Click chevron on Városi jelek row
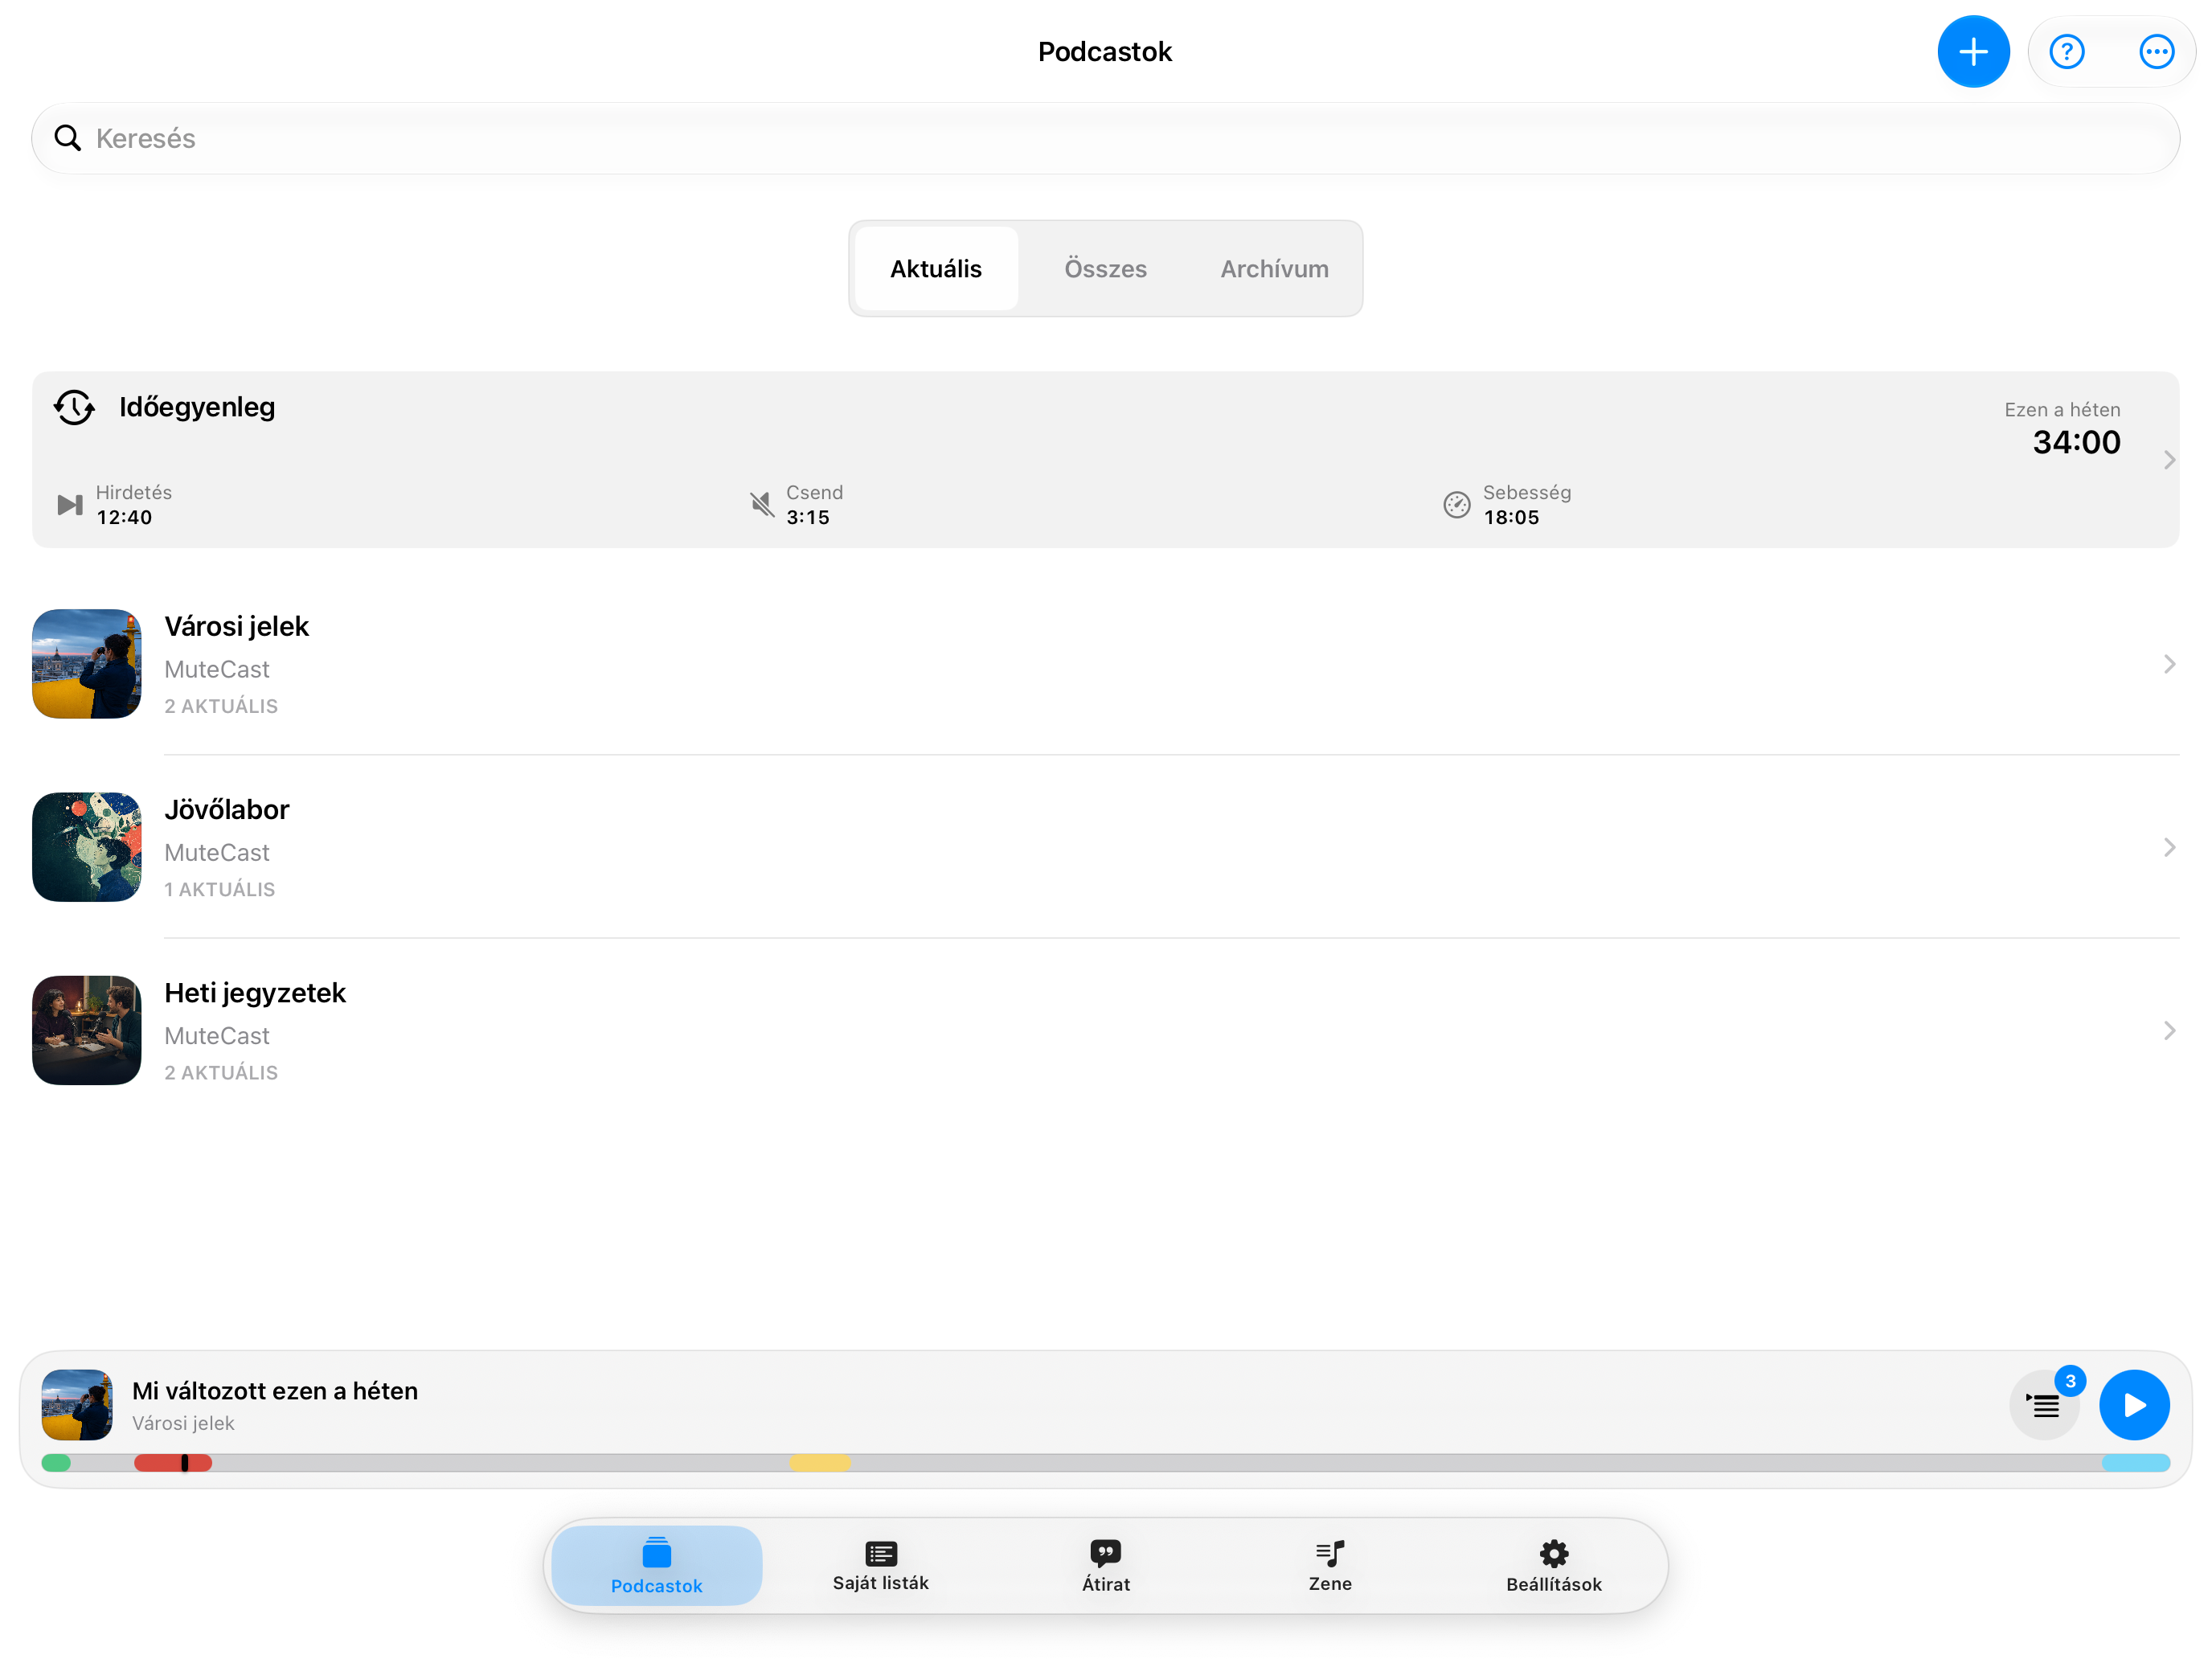 tap(2168, 664)
